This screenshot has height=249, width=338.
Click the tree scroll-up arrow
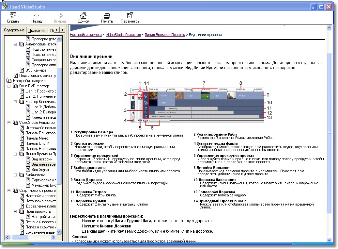click(x=59, y=39)
